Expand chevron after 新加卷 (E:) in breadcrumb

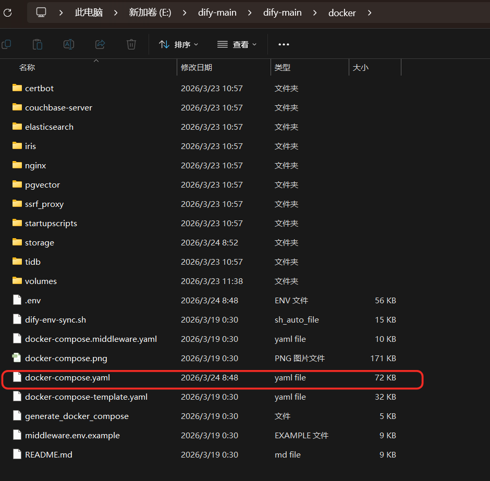[x=185, y=13]
